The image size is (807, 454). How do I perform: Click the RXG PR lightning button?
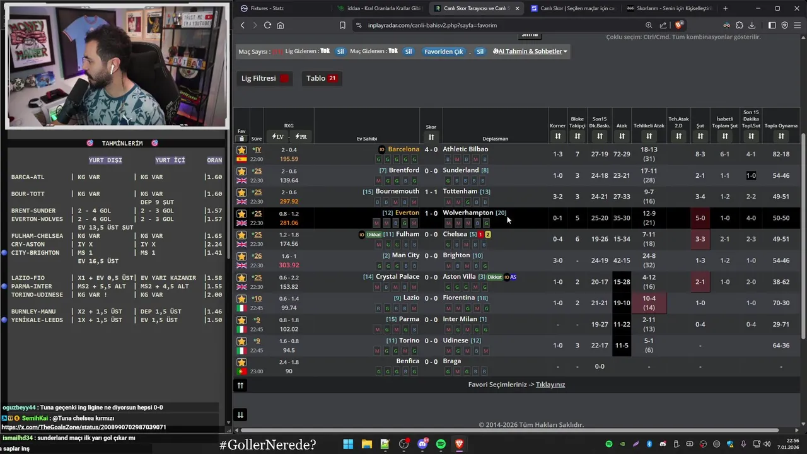(301, 136)
